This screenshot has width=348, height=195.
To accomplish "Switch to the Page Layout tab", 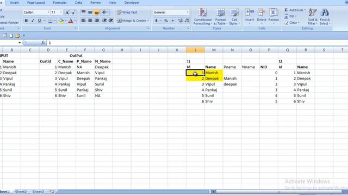I will click(x=36, y=3).
